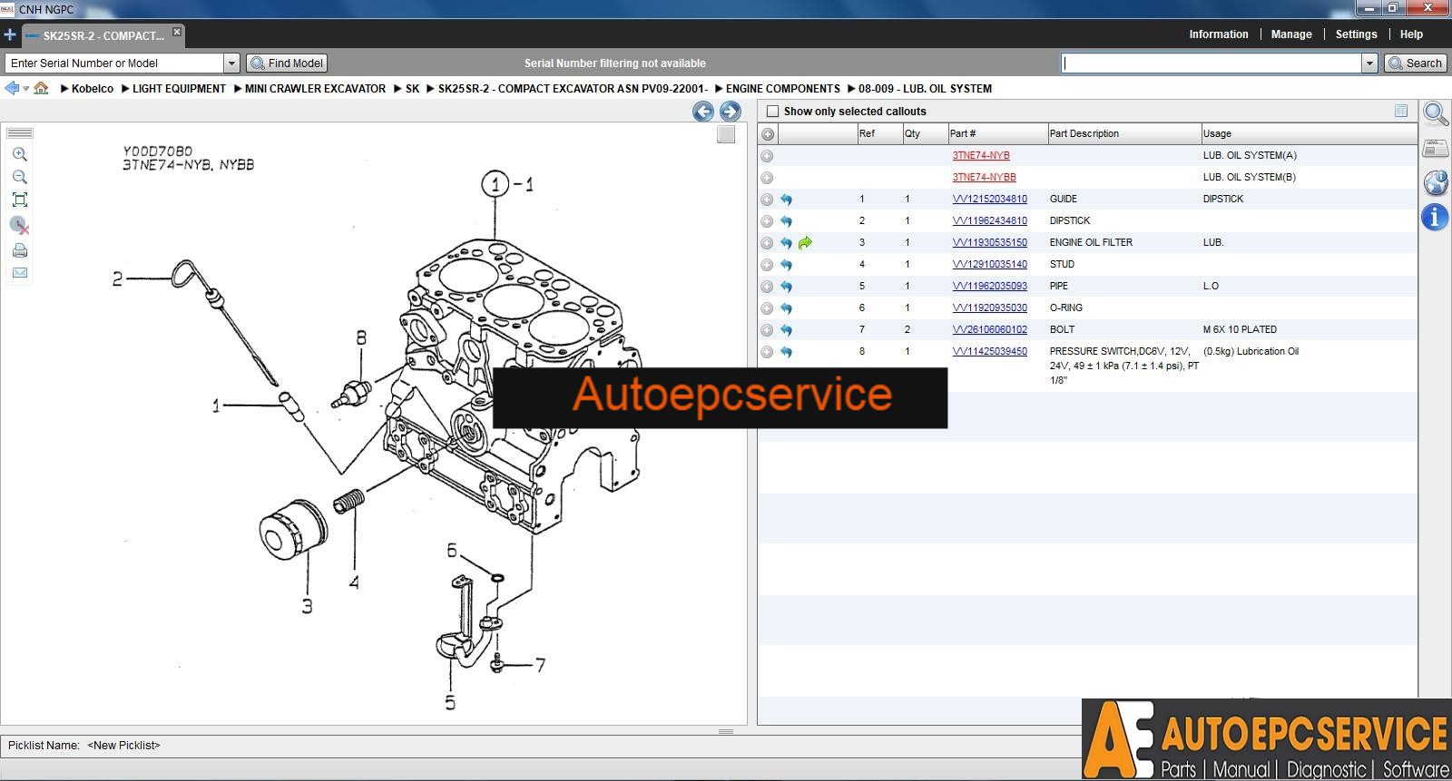Email the diagram using the envelope icon
The height and width of the screenshot is (781, 1452).
click(20, 273)
